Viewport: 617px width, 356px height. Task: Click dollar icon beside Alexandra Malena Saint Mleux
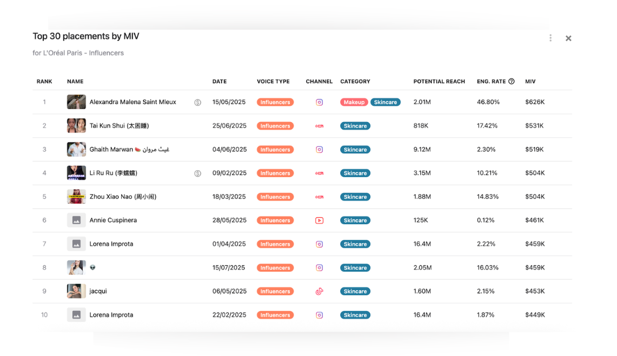198,103
